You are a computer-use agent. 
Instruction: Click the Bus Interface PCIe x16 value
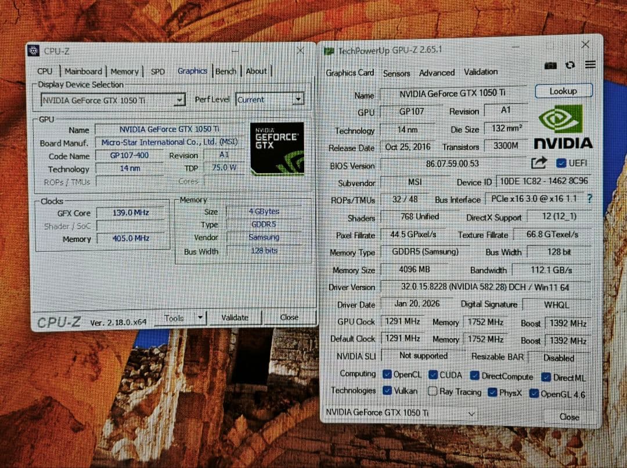click(x=534, y=199)
